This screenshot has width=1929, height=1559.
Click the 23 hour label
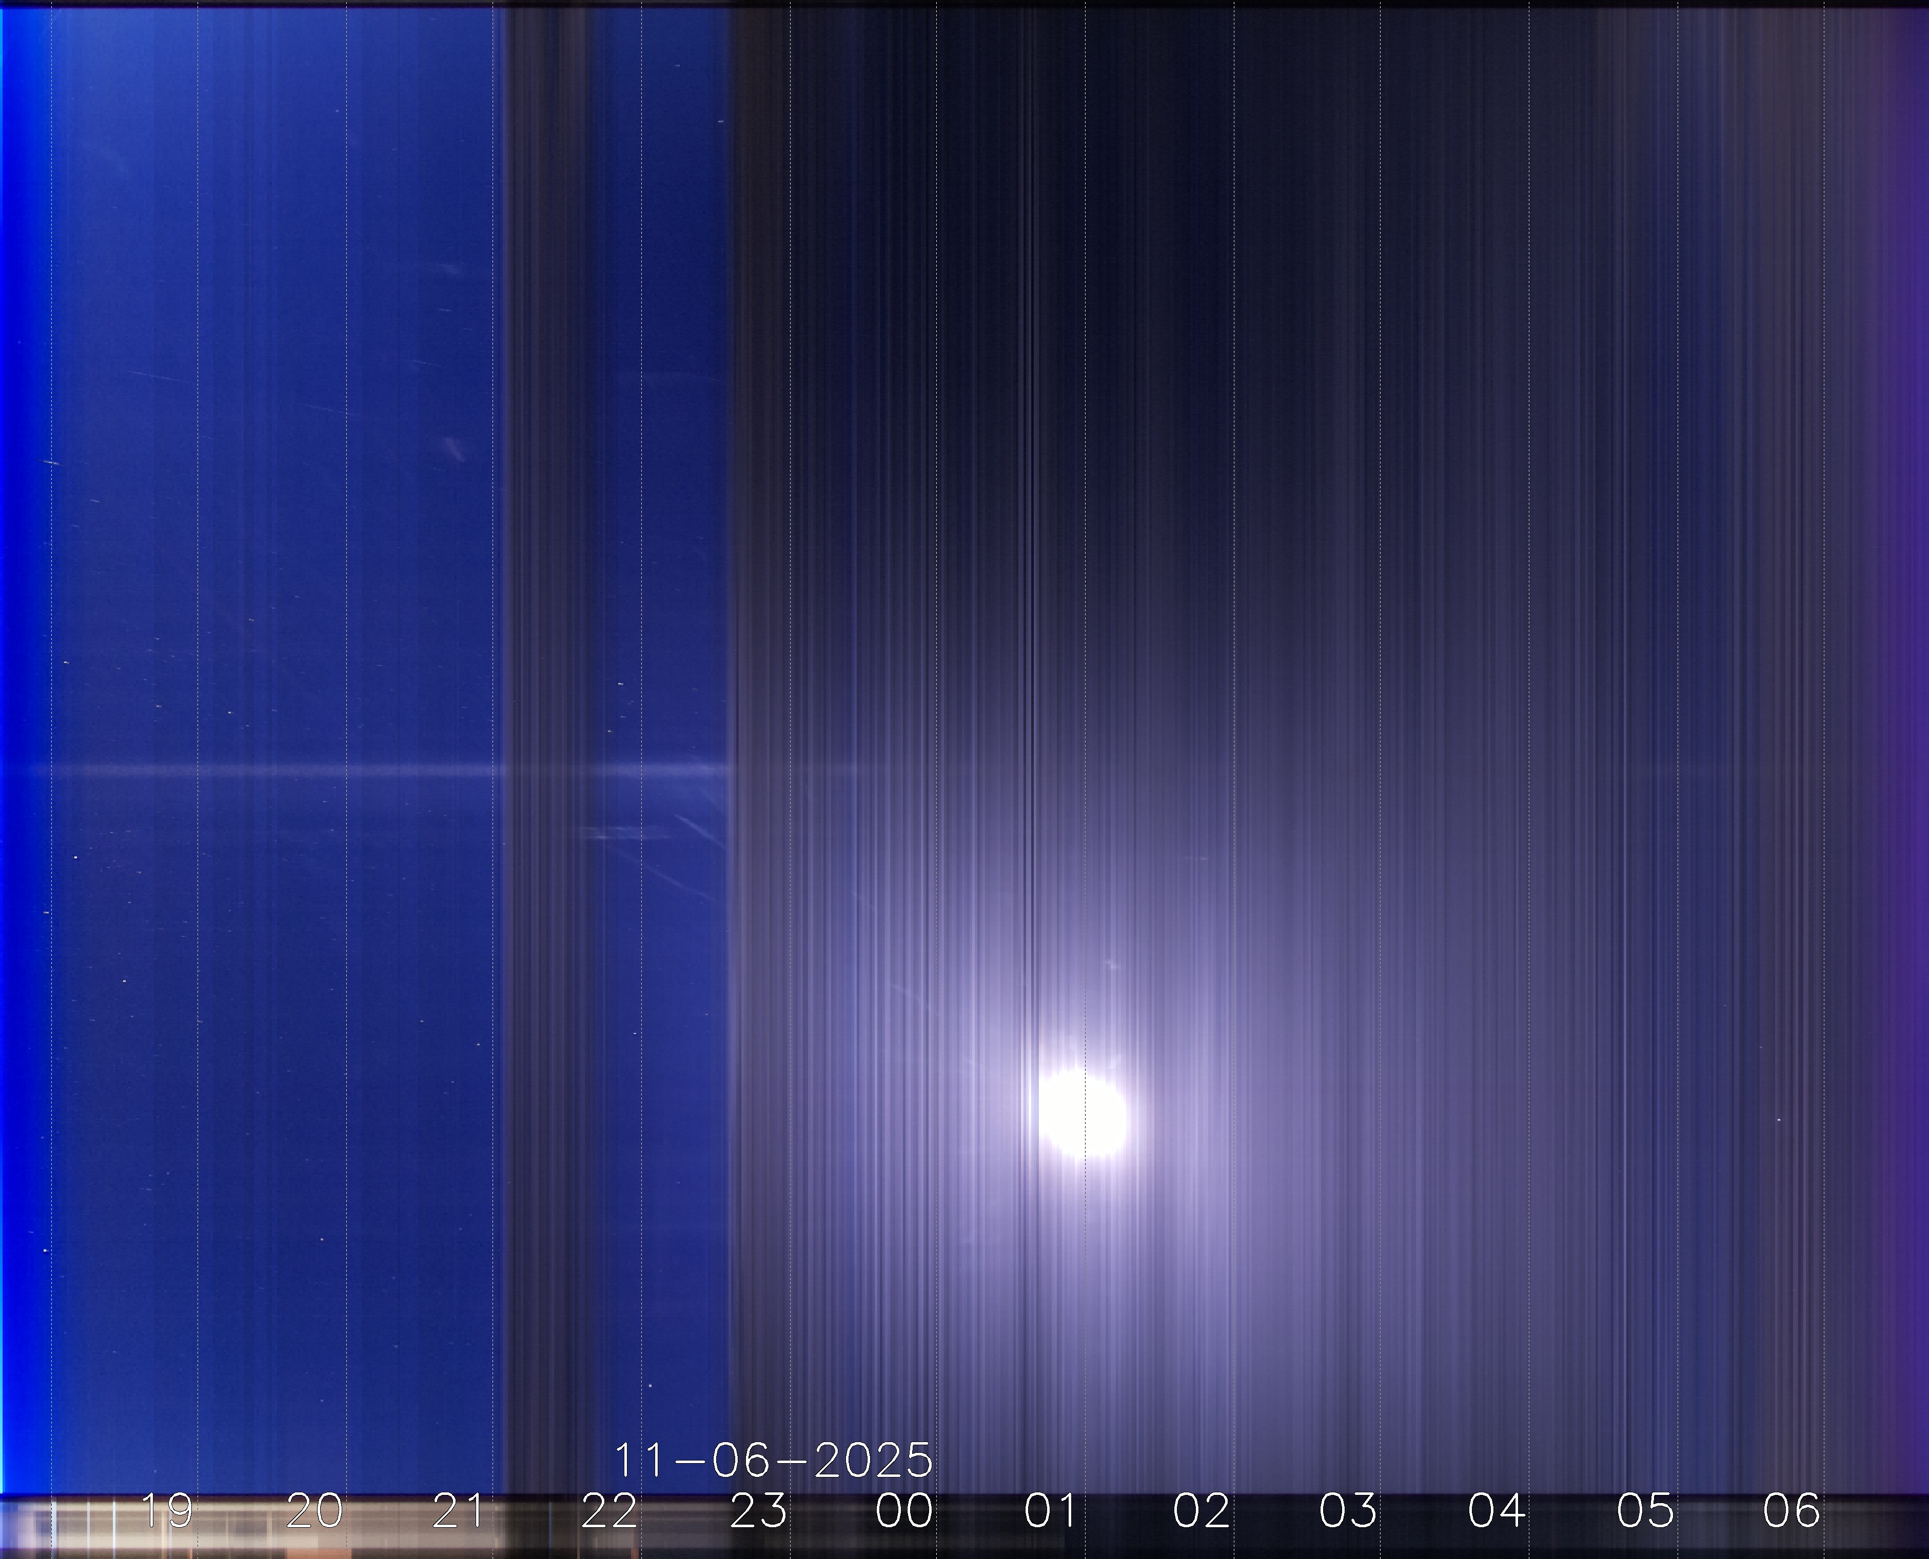pyautogui.click(x=757, y=1510)
